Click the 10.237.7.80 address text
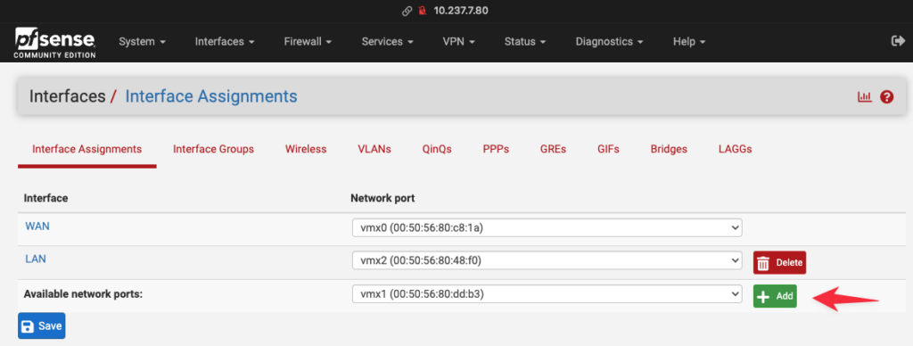The width and height of the screenshot is (913, 346). point(461,11)
